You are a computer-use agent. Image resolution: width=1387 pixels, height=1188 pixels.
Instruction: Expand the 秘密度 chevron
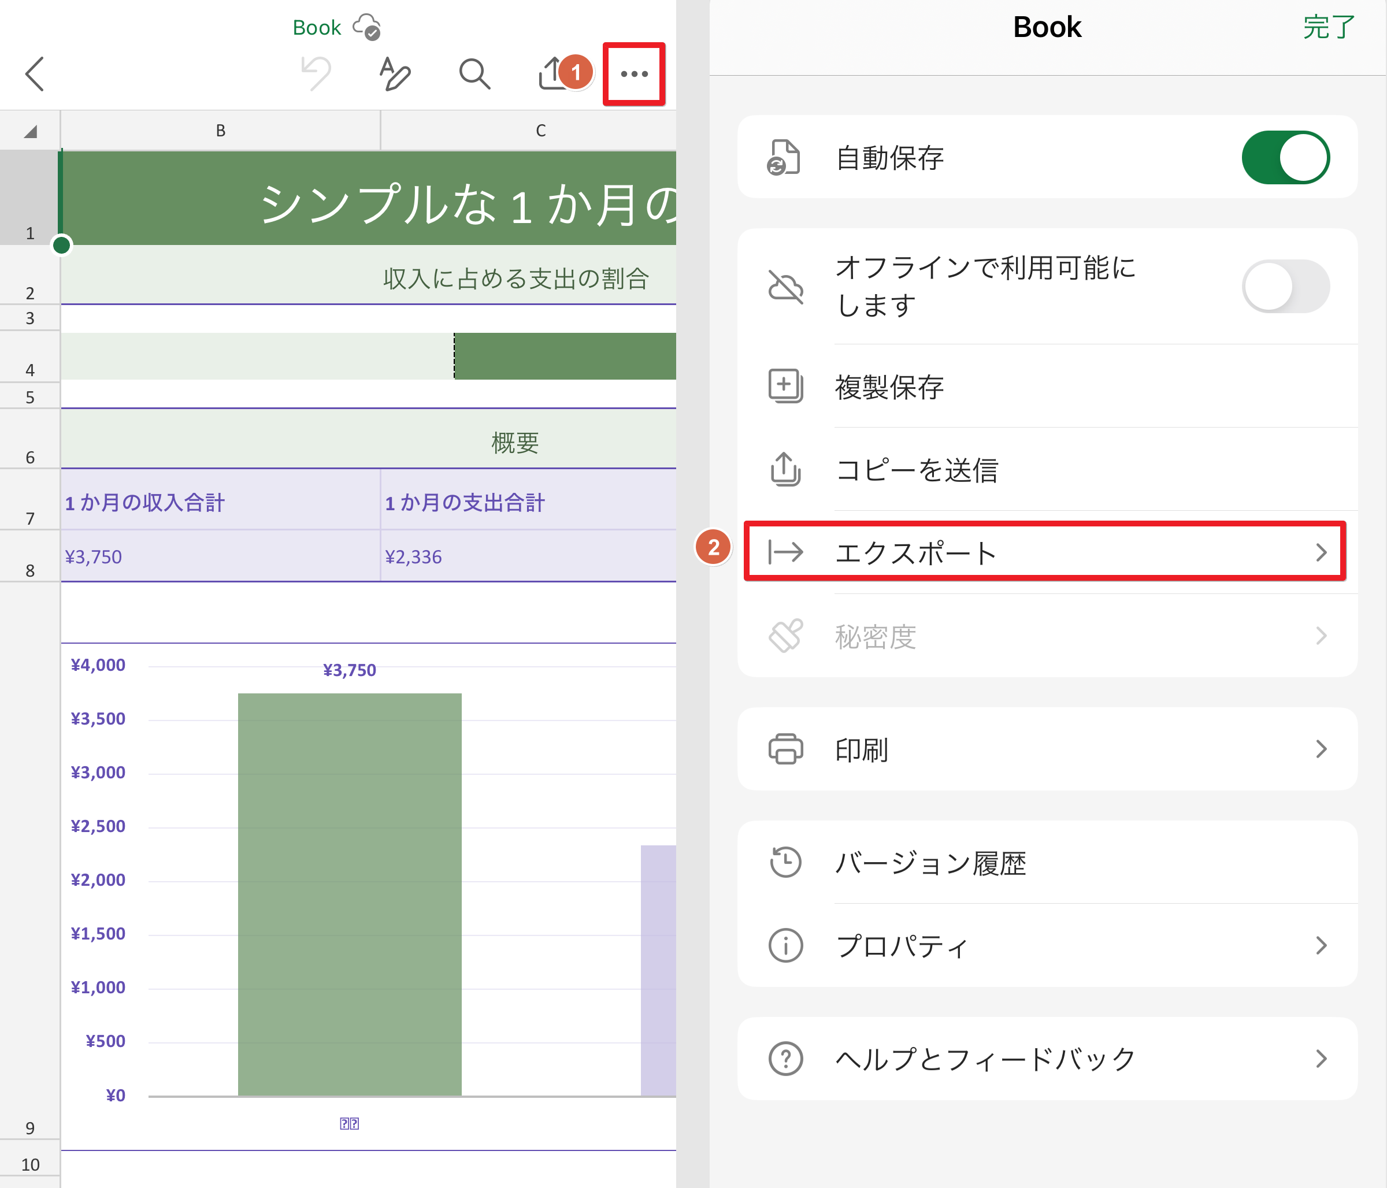[1321, 635]
